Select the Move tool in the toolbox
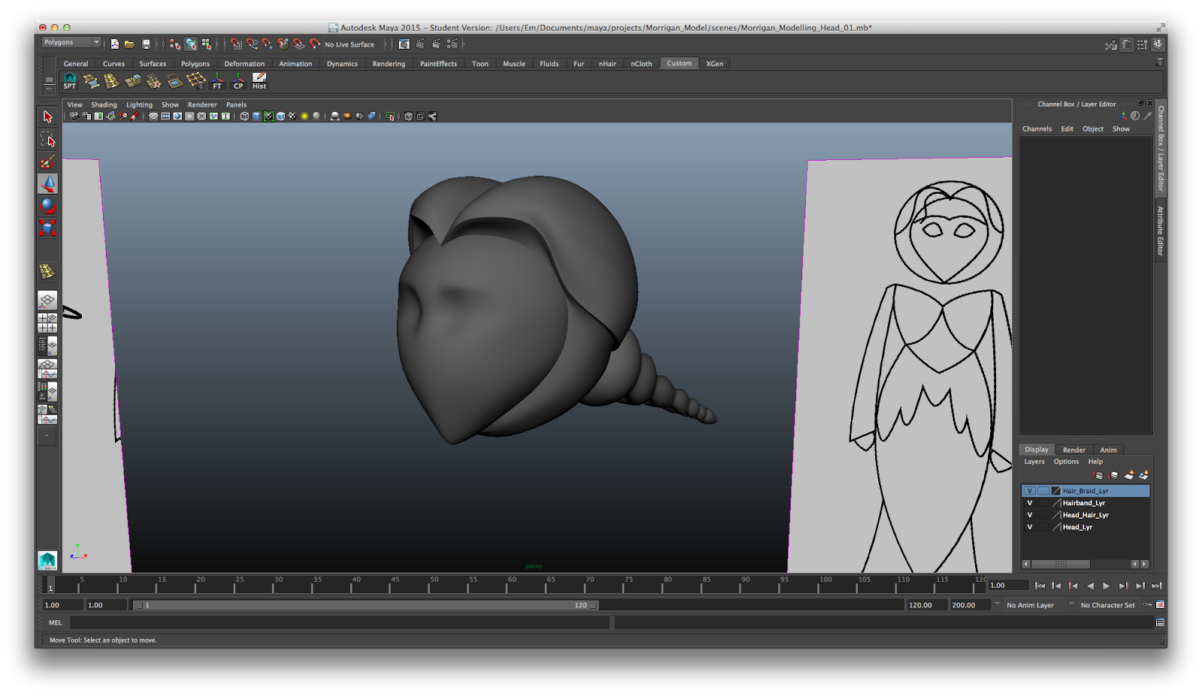The image size is (1202, 696). click(x=47, y=183)
